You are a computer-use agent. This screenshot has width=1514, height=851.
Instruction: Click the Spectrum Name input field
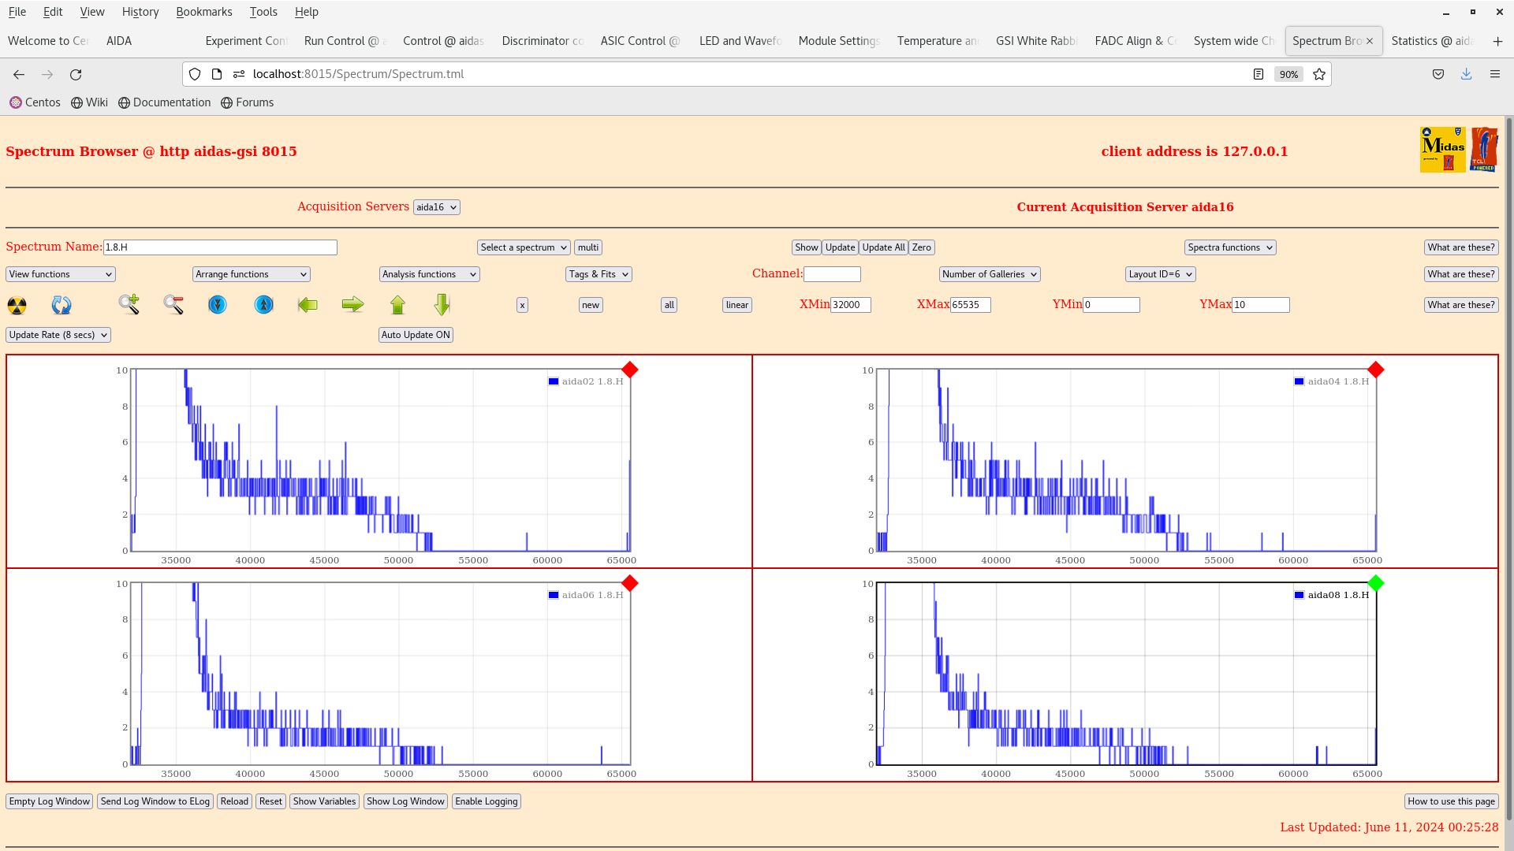pos(220,247)
